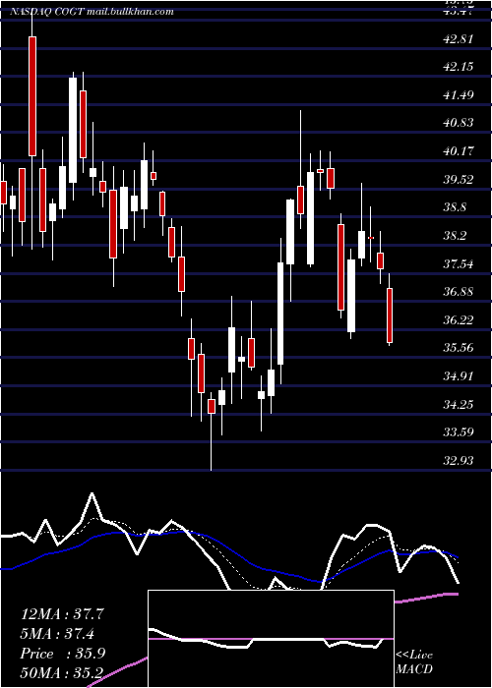
Task: Click the 39.52 price axis label
Action: click(459, 180)
